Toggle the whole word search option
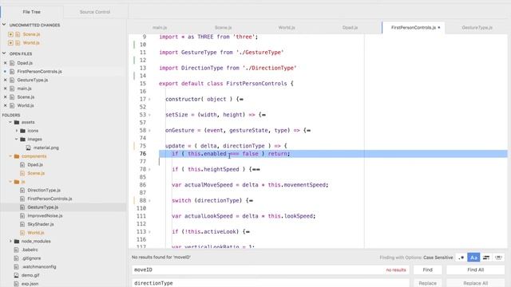This screenshot has width=511, height=287. [x=498, y=258]
